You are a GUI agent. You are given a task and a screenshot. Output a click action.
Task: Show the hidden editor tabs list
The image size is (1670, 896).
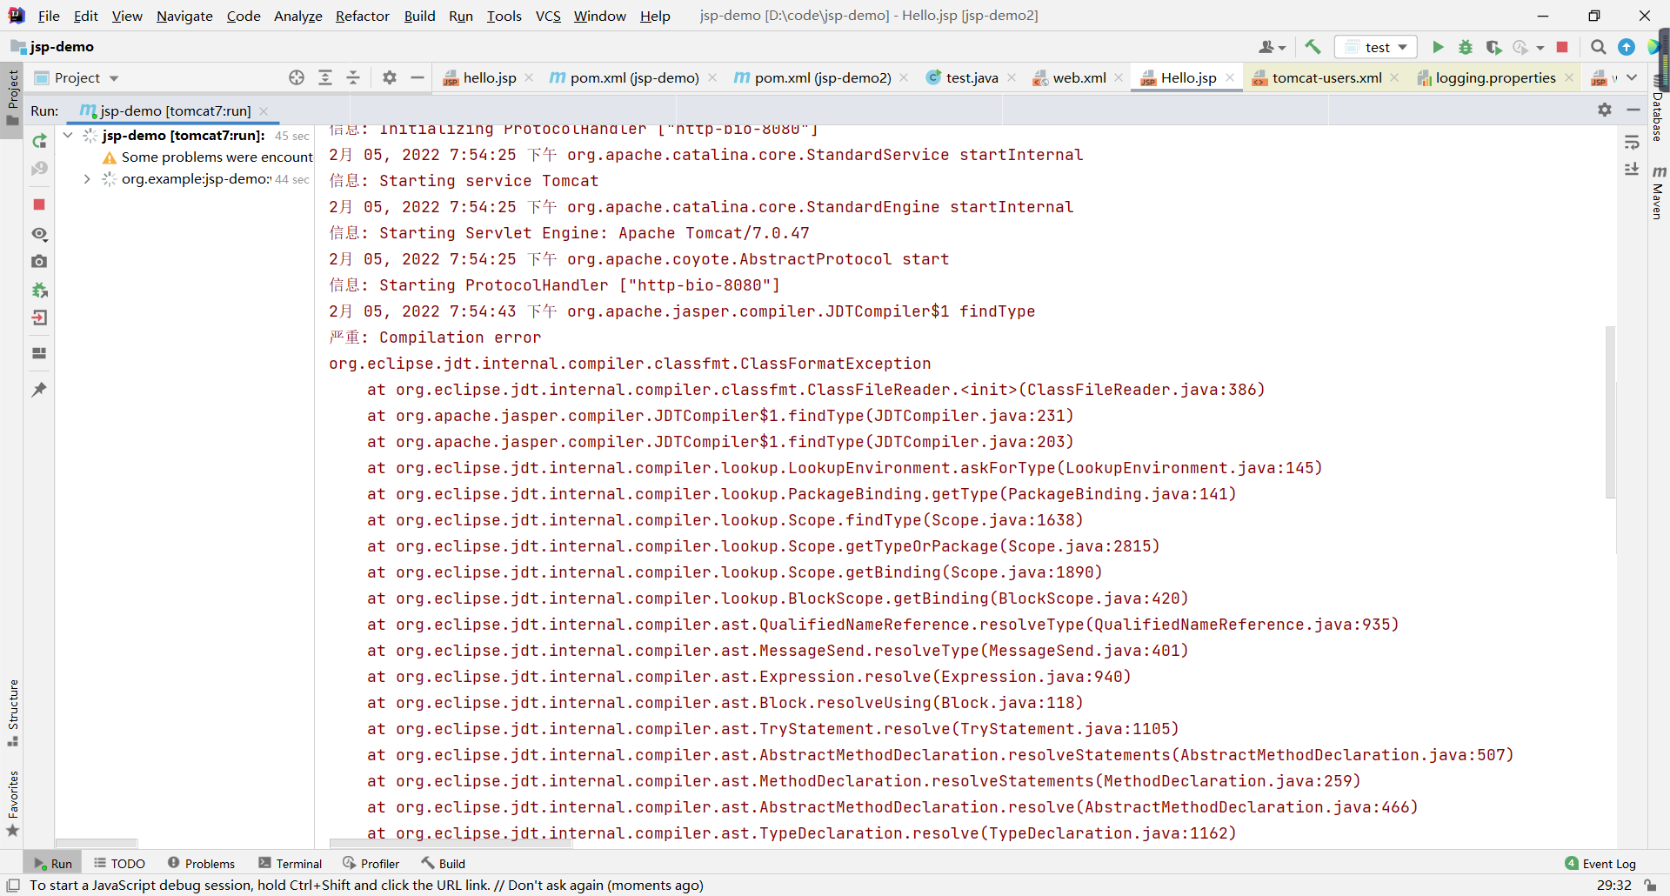(x=1632, y=77)
